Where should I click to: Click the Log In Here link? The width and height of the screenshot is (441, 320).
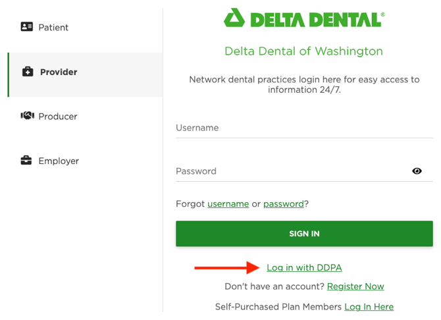[369, 307]
